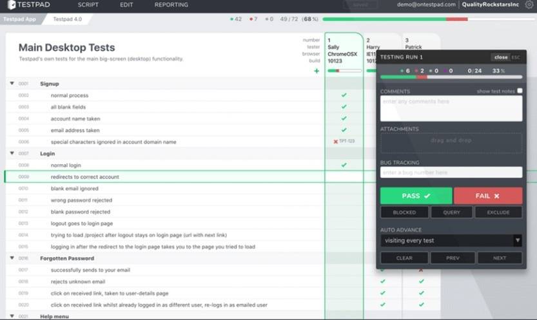Click the overall progress bar at top
This screenshot has height=320, width=537.
click(x=429, y=19)
